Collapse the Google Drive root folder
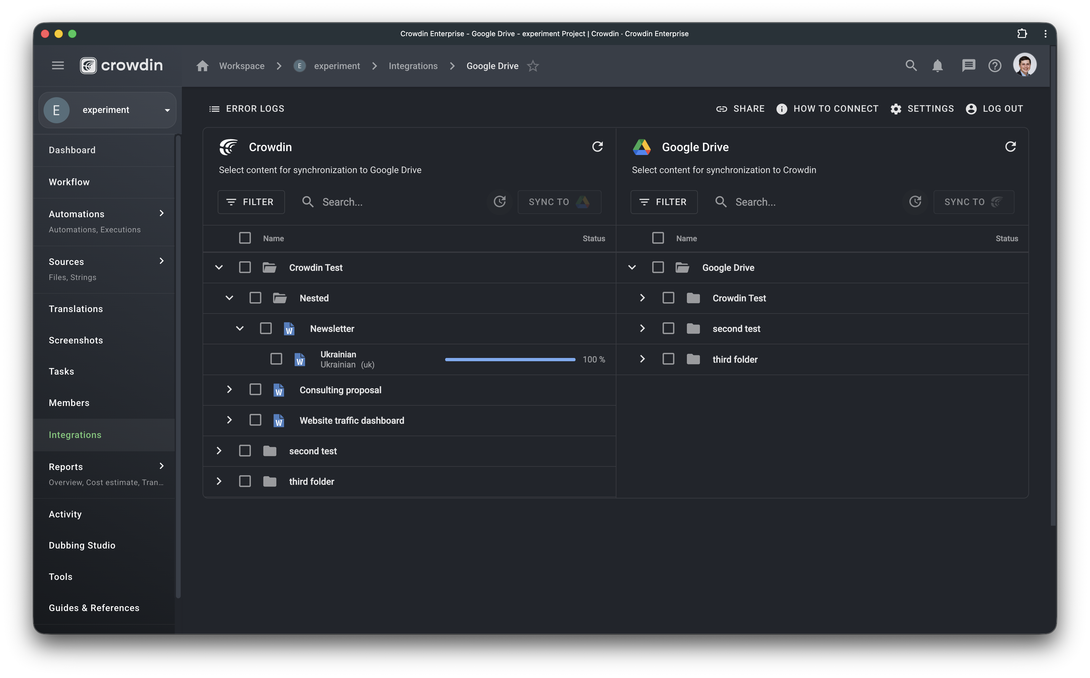The height and width of the screenshot is (678, 1090). pyautogui.click(x=632, y=267)
